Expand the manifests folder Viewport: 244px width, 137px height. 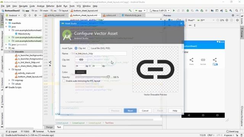[6, 23]
